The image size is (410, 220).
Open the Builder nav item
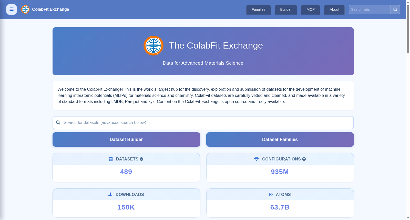pos(286,9)
